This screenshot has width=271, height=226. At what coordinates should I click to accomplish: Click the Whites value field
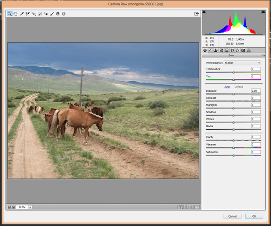256,119
